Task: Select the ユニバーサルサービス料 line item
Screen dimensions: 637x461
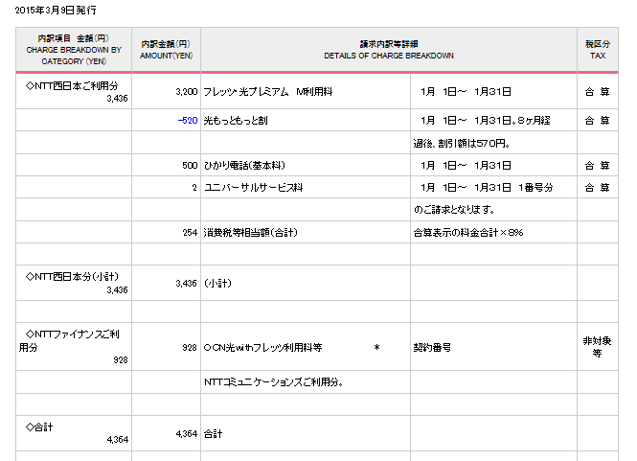Action: tap(253, 188)
